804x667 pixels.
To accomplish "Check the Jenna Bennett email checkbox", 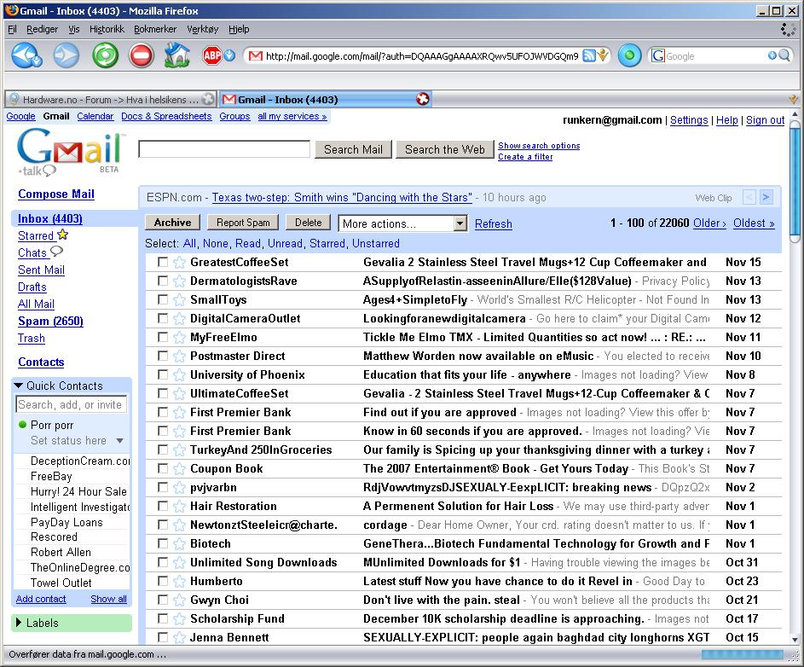I will click(x=163, y=637).
